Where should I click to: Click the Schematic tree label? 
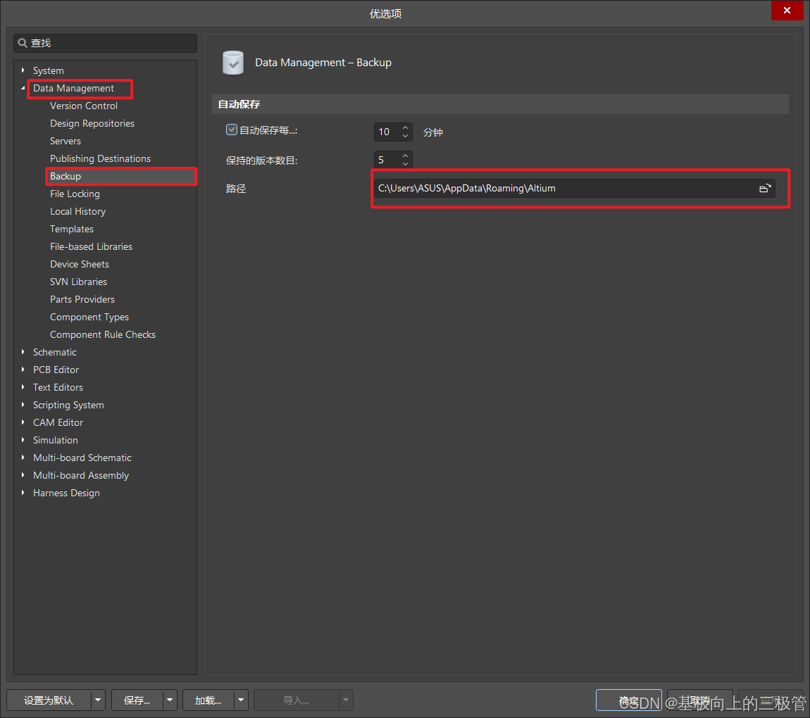pos(55,352)
